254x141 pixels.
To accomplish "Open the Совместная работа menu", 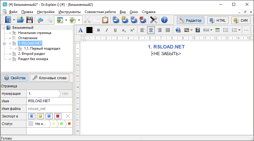I will tap(100, 12).
